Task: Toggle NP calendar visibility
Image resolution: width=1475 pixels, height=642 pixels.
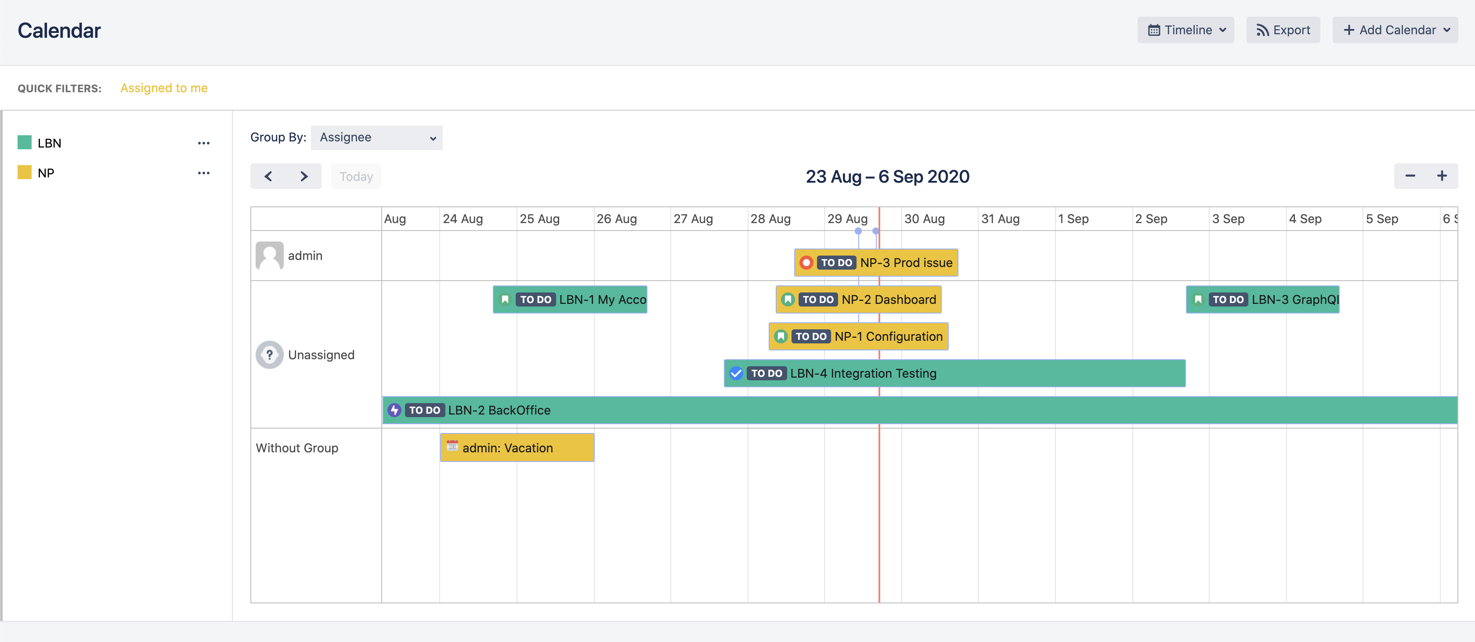Action: click(x=46, y=173)
